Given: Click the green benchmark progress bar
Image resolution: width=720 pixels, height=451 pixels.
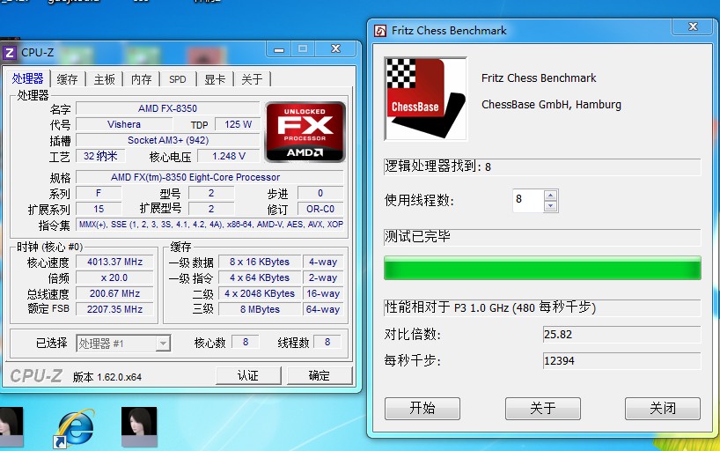Looking at the screenshot, I should 542,268.
